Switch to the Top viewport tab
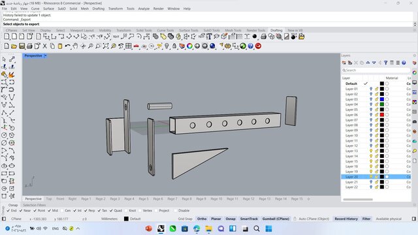This screenshot has width=418, height=235. coord(49,198)
